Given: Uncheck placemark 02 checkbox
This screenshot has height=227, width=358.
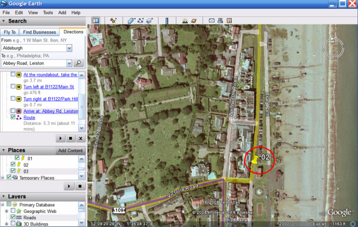Looking at the screenshot, I should click(x=13, y=164).
